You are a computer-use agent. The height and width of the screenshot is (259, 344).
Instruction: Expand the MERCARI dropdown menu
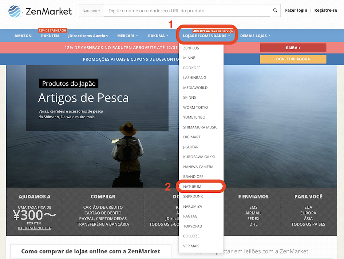point(128,36)
